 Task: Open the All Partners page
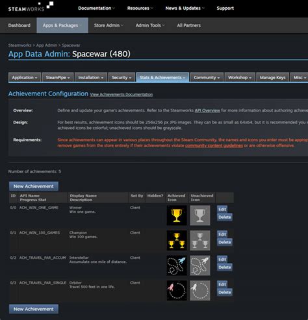point(189,25)
